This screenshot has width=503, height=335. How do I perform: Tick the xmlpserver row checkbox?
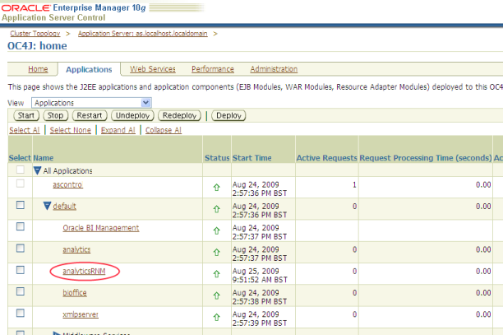pyautogui.click(x=21, y=313)
